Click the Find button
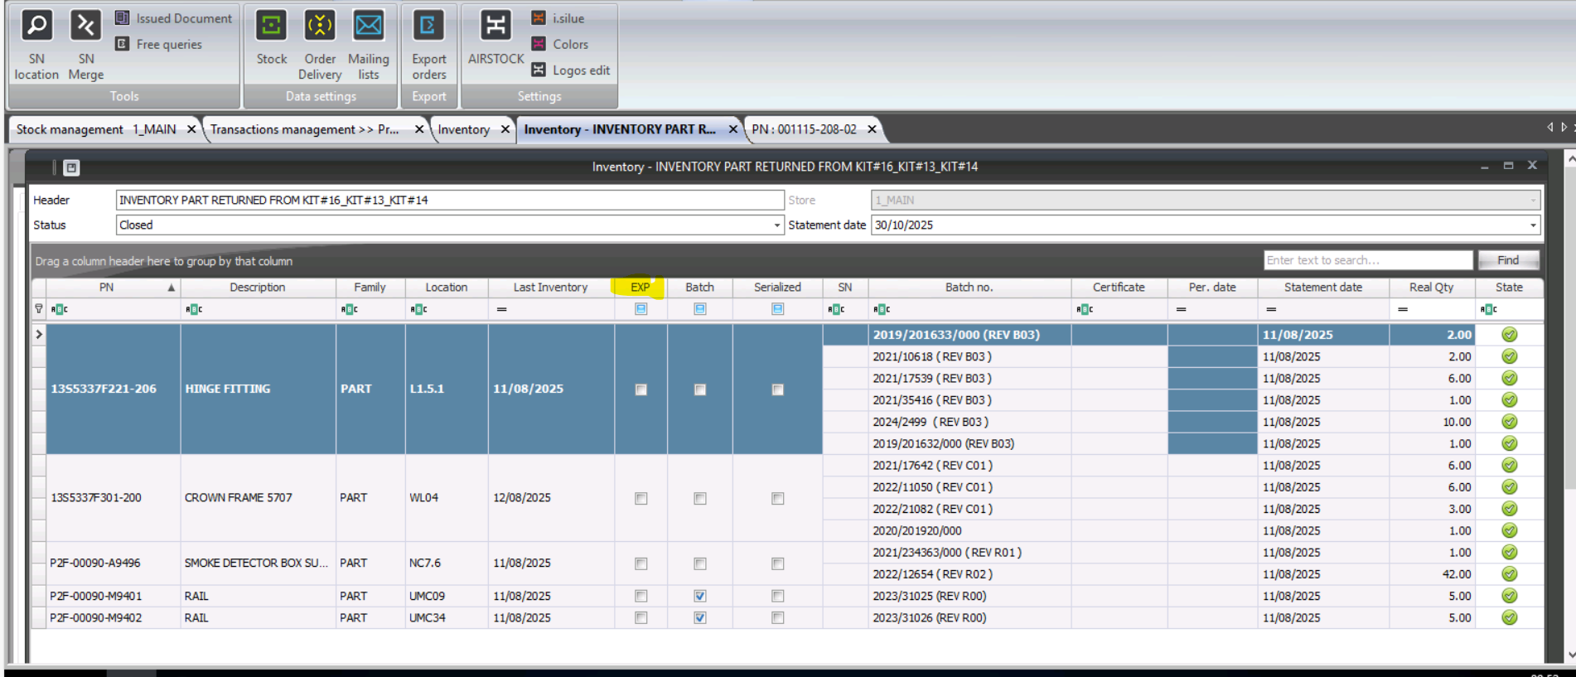 tap(1507, 260)
